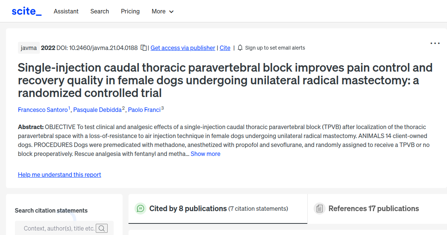Screen dimensions: 447x235
Task: Open author Pasquale Debidda's profile
Action: tap(97, 110)
